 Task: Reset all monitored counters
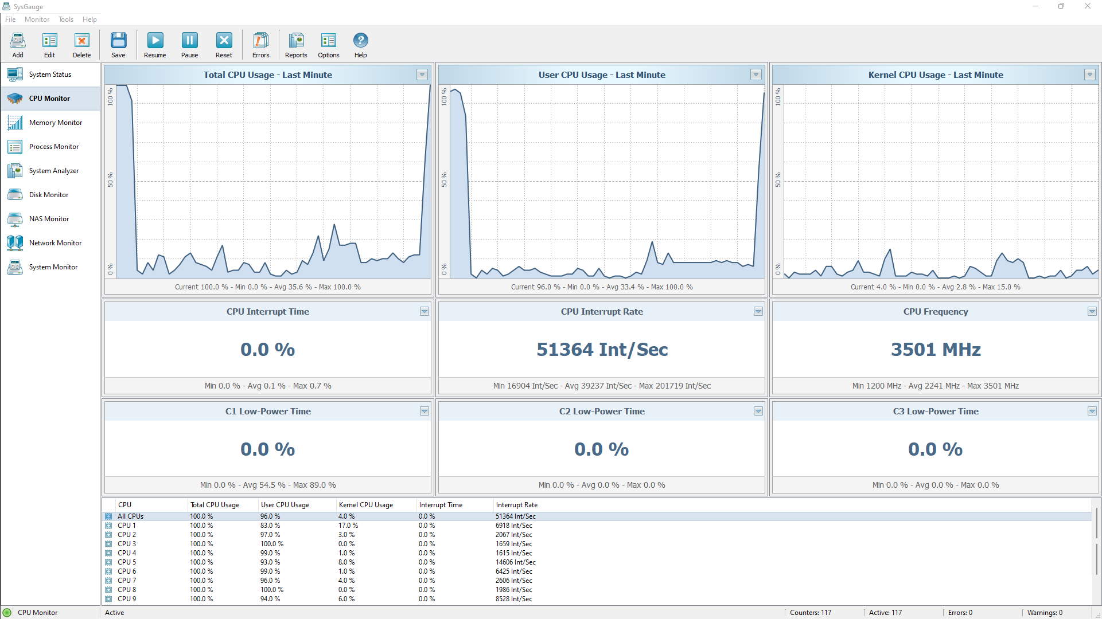point(224,45)
